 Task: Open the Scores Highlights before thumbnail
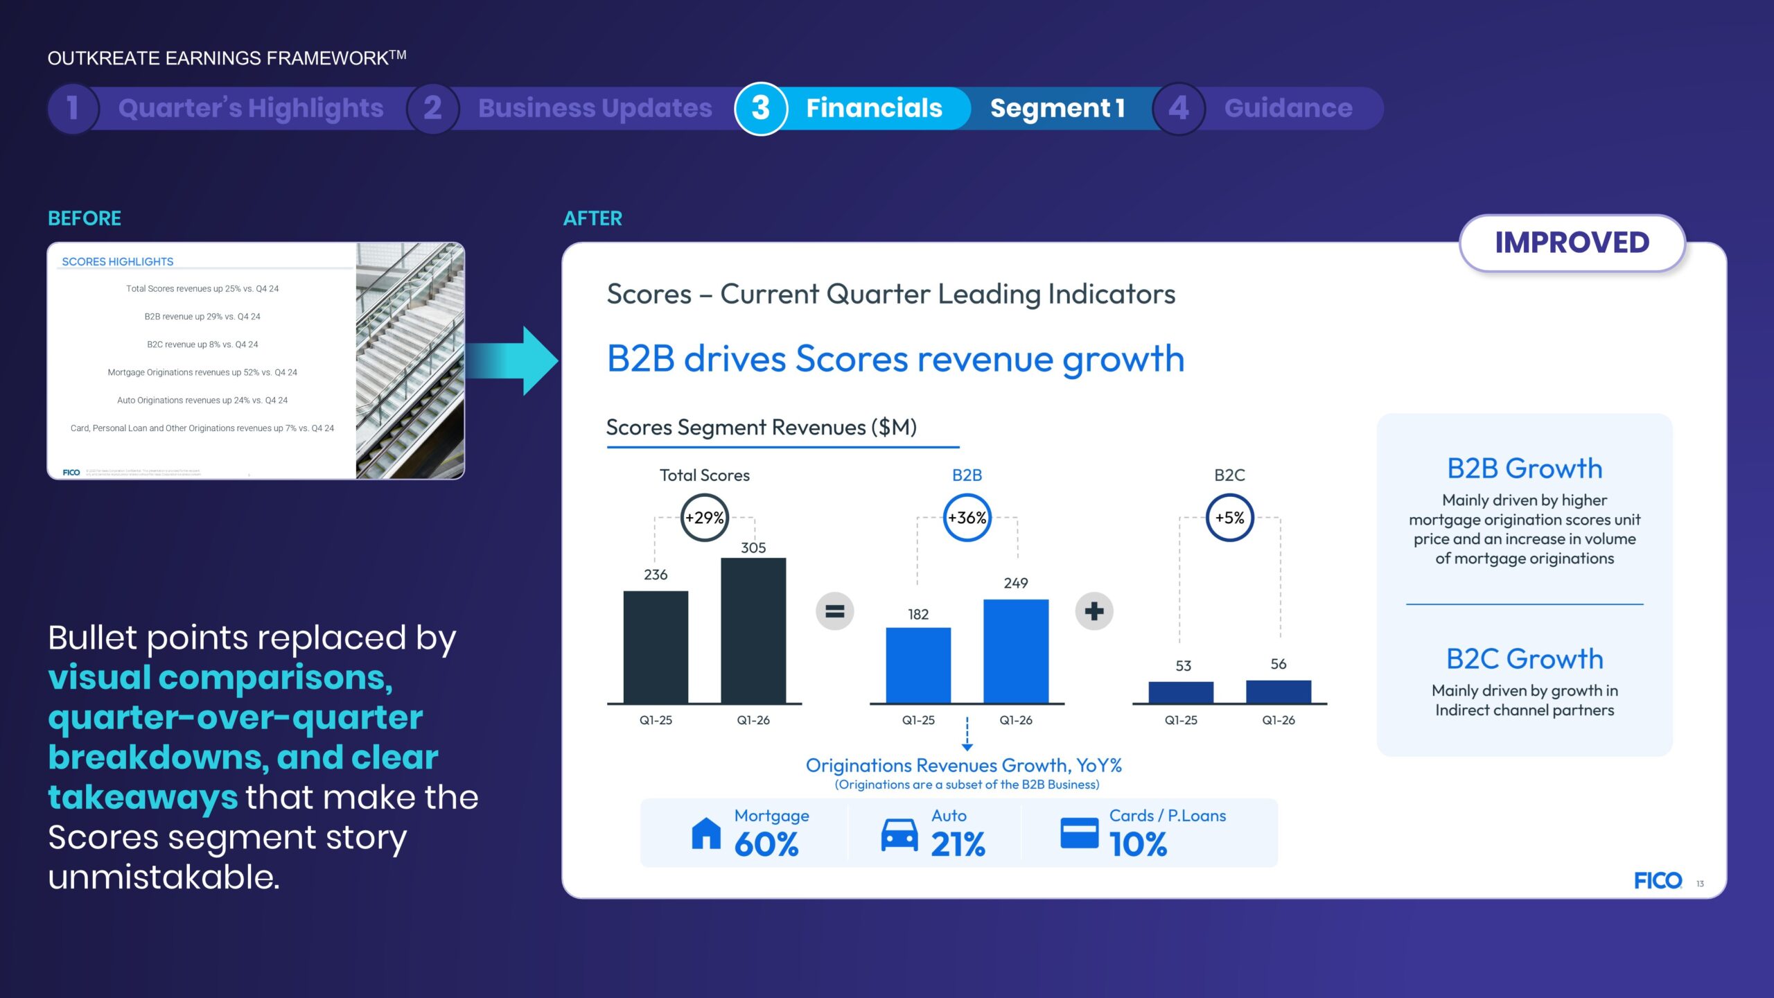(x=256, y=360)
